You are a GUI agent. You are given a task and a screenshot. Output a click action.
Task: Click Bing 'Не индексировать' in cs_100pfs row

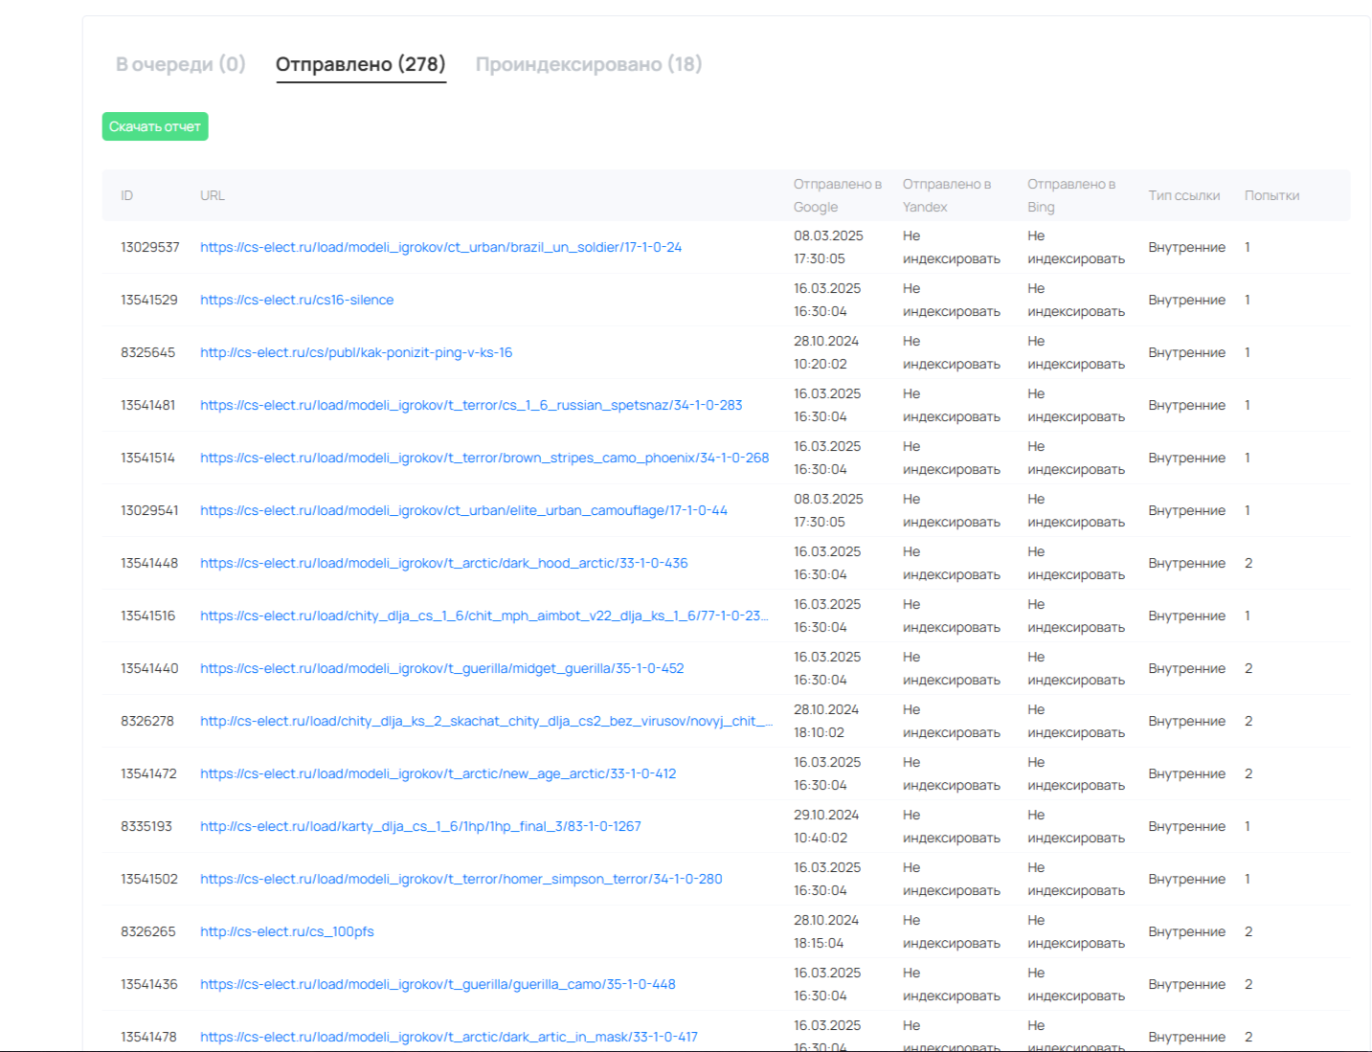1076,931
